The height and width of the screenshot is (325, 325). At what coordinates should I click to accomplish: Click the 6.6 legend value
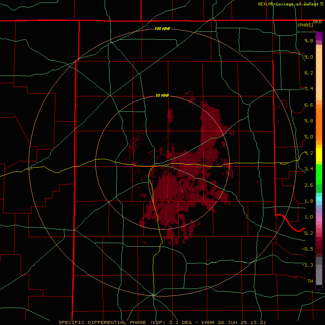[x=309, y=105]
